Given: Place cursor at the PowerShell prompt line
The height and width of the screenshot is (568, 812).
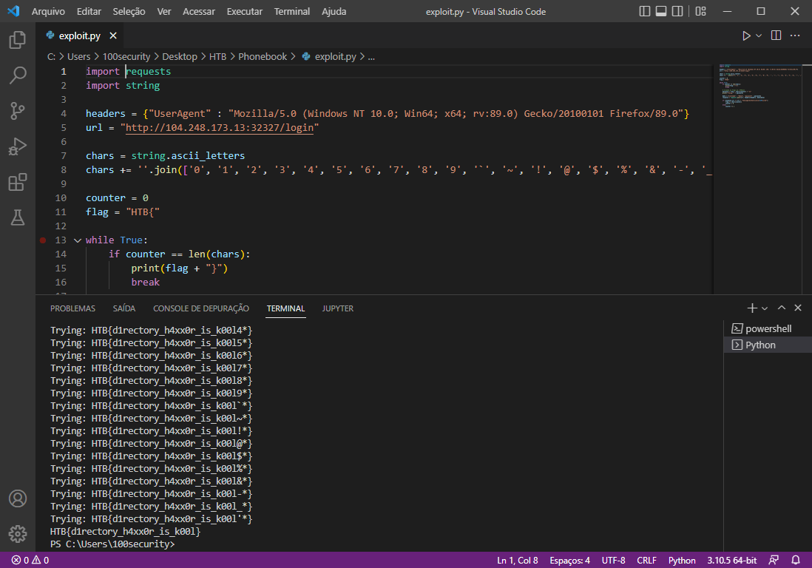Looking at the screenshot, I should (112, 544).
